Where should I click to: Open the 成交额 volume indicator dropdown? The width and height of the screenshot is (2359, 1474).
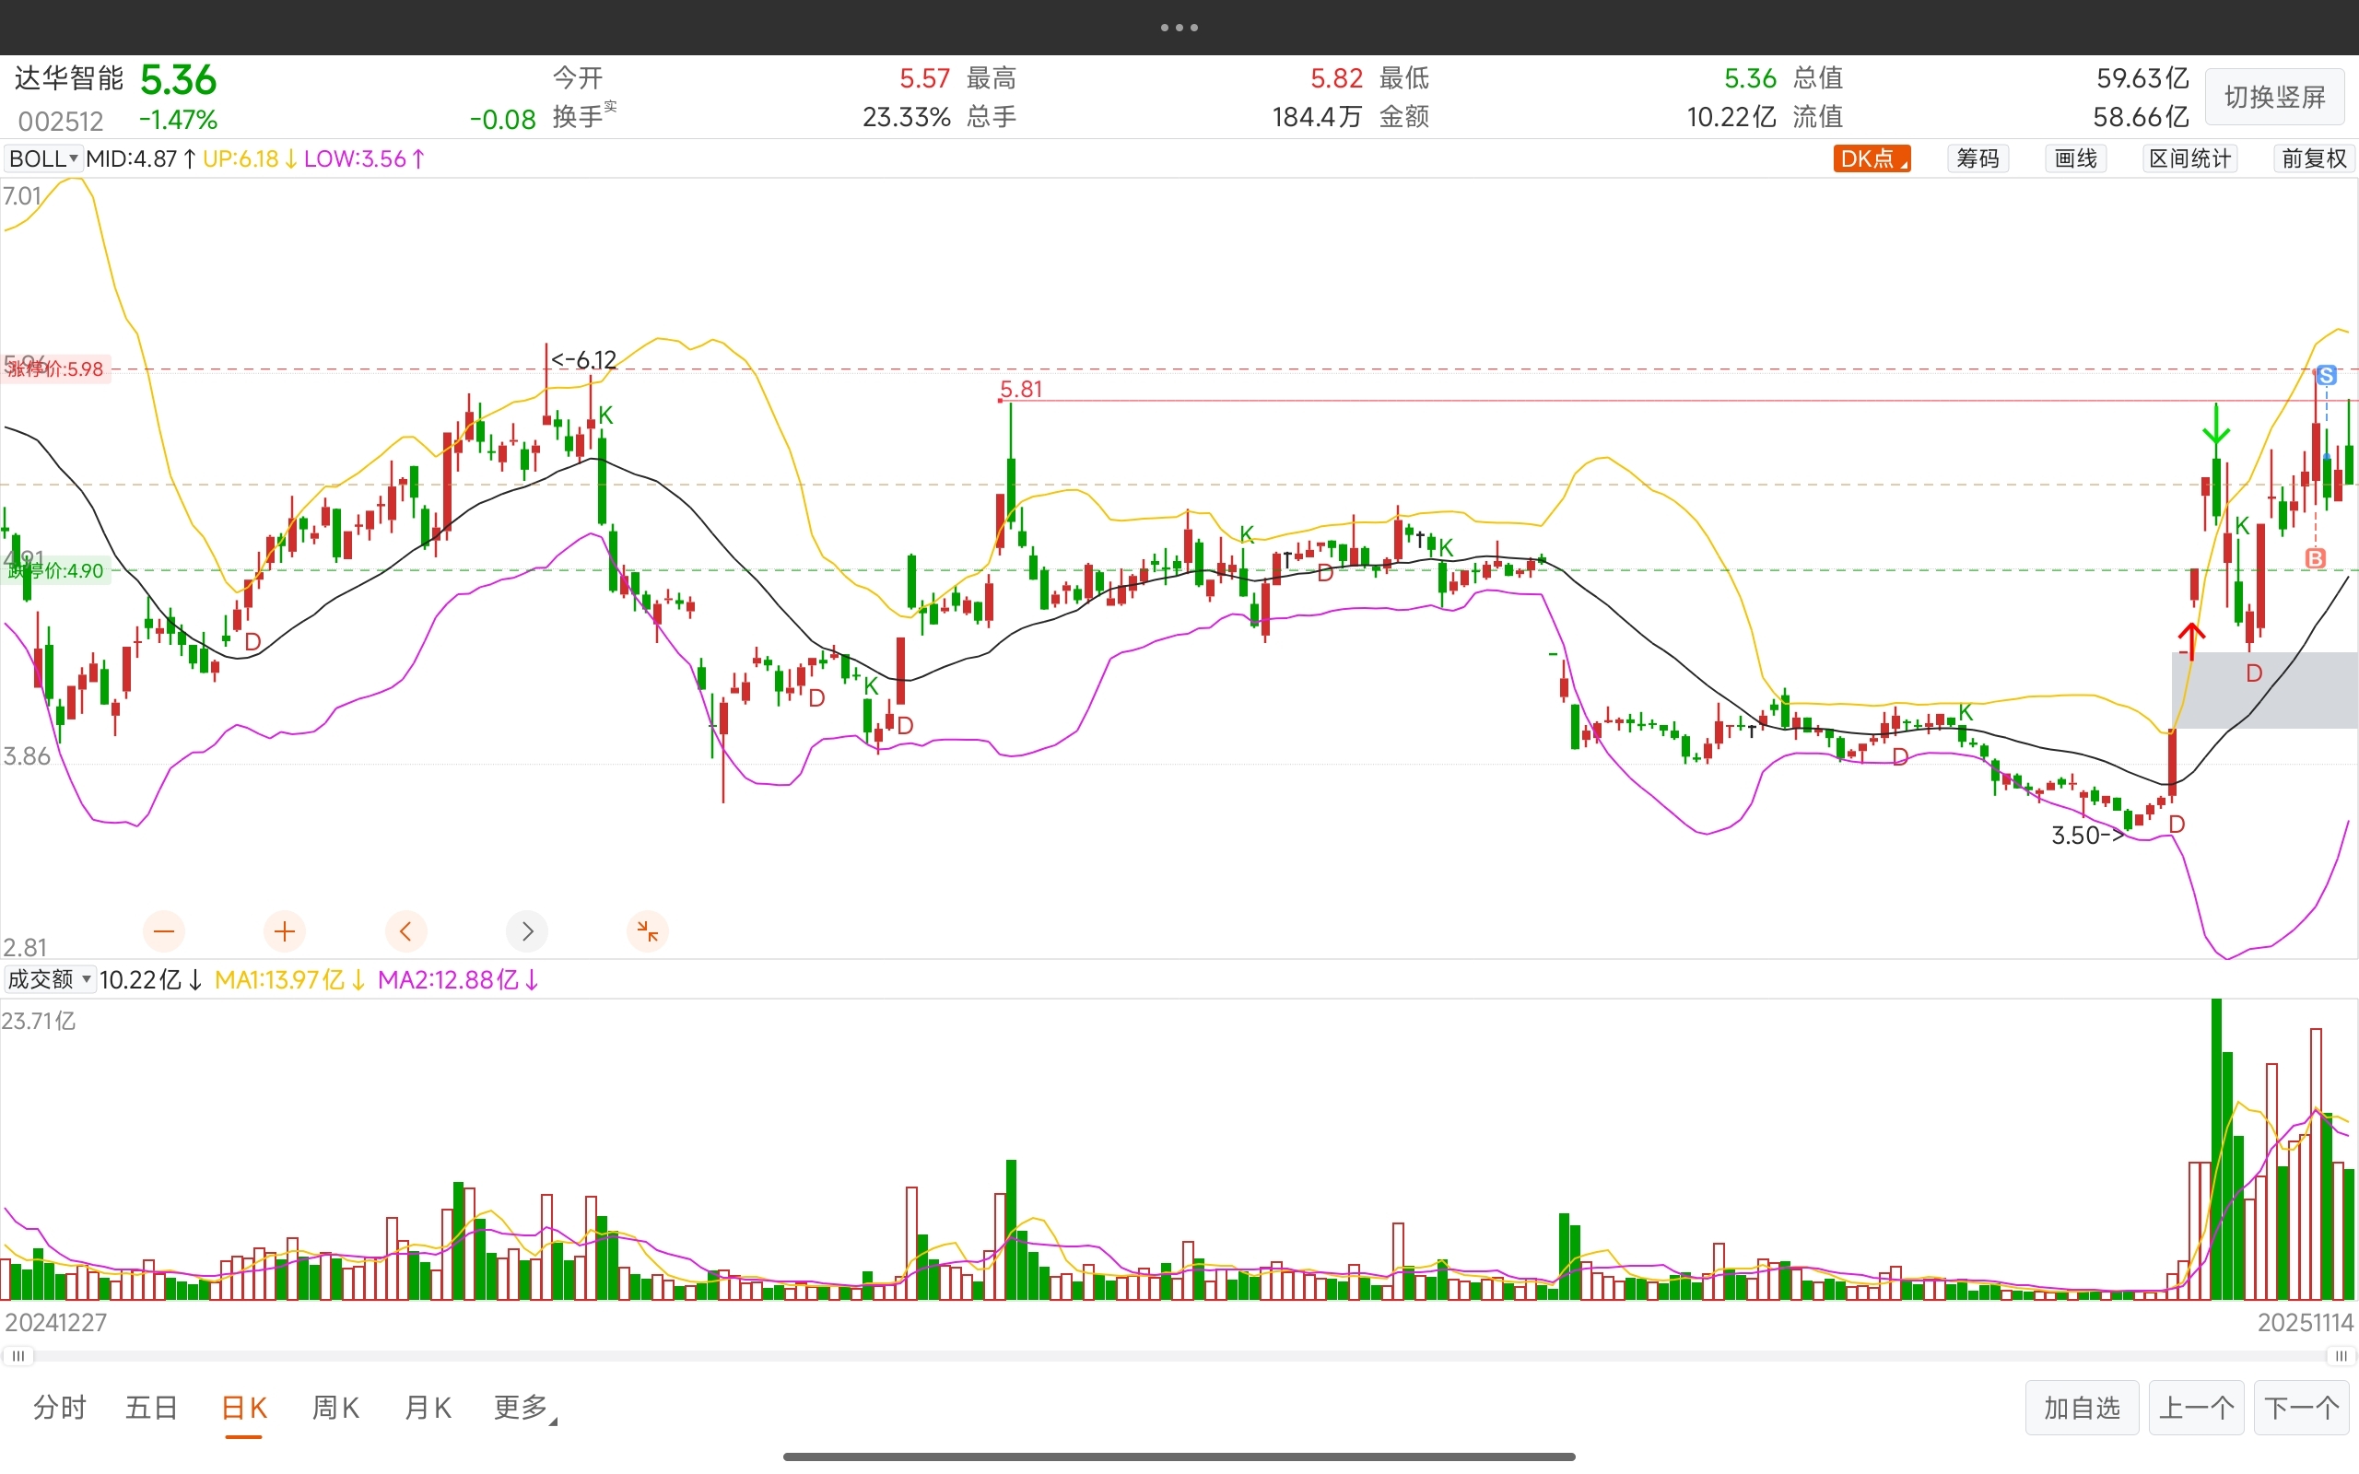pos(49,979)
